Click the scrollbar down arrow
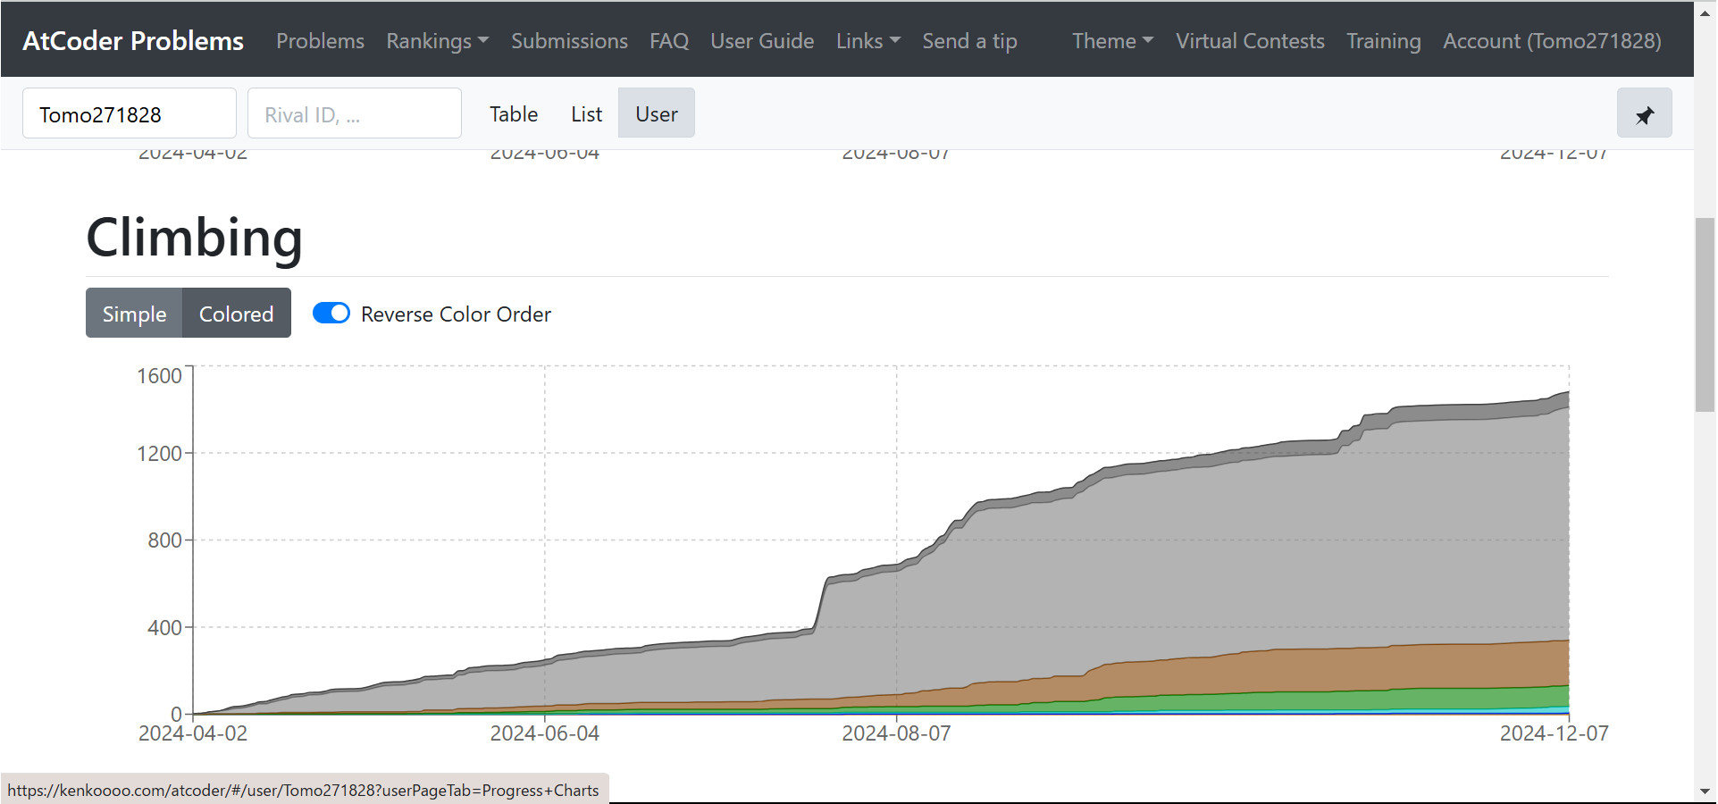Image resolution: width=1718 pixels, height=804 pixels. pos(1705,791)
